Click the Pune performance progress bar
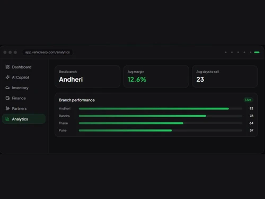The width and height of the screenshot is (265, 199). [161, 131]
